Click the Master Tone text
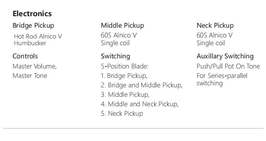 click(x=30, y=76)
